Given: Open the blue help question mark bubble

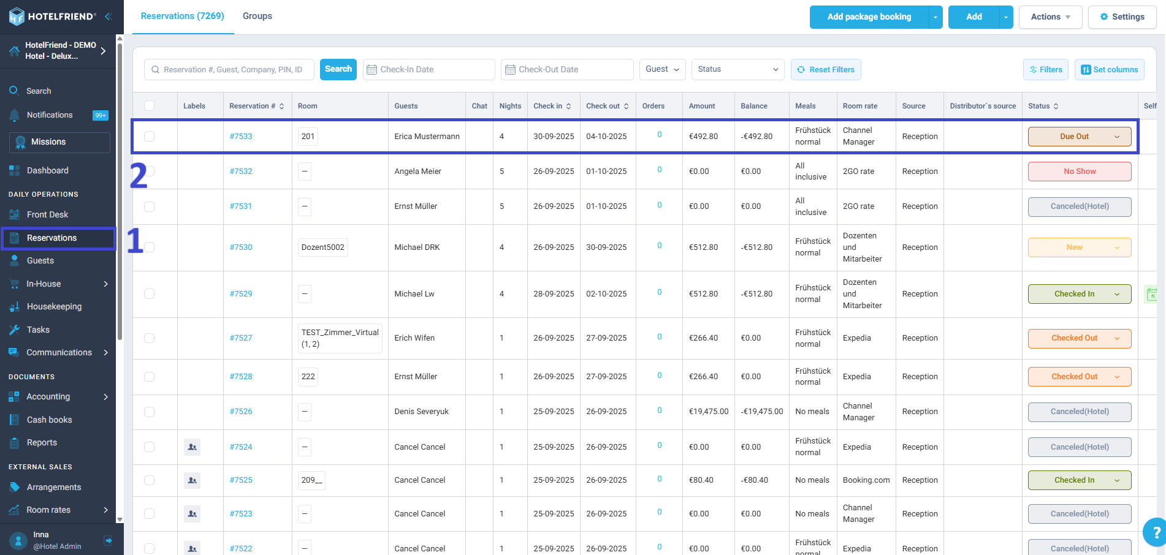Looking at the screenshot, I should pos(1155,532).
